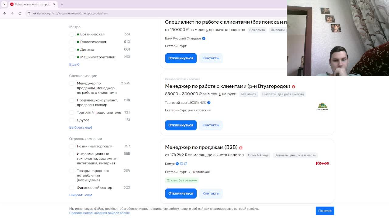
Task: Go forward with the browser forward arrow
Action: [12, 13]
